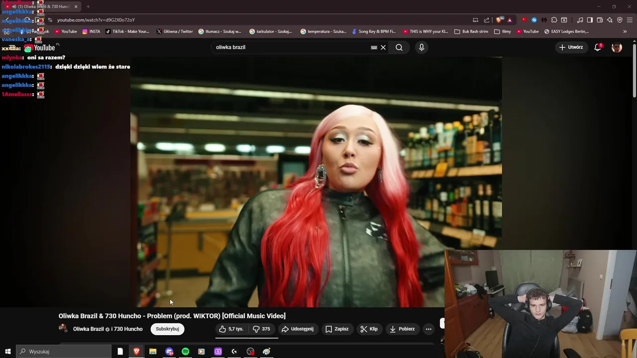Open Brave browser from the taskbar
637x358 pixels.
click(x=136, y=352)
